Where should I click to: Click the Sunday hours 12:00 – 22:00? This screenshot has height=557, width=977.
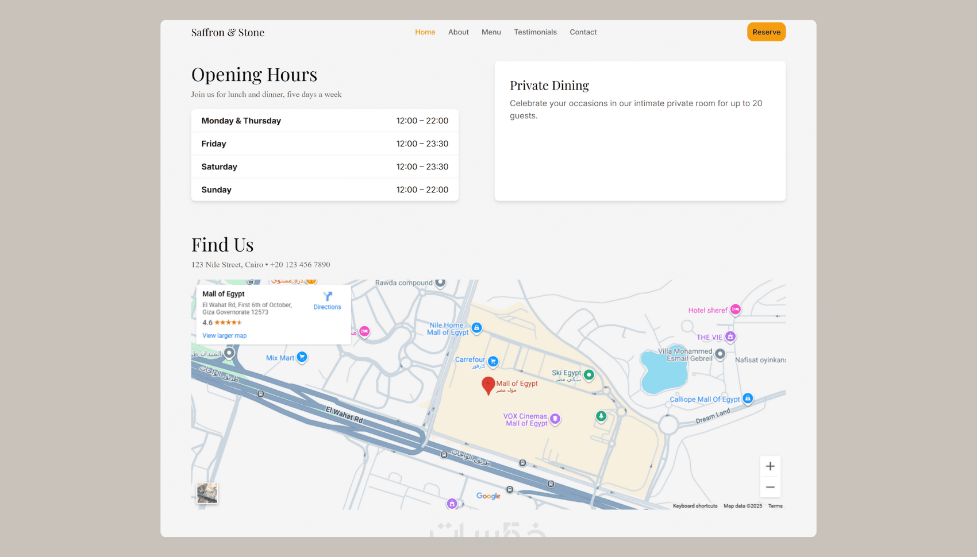[x=422, y=189]
